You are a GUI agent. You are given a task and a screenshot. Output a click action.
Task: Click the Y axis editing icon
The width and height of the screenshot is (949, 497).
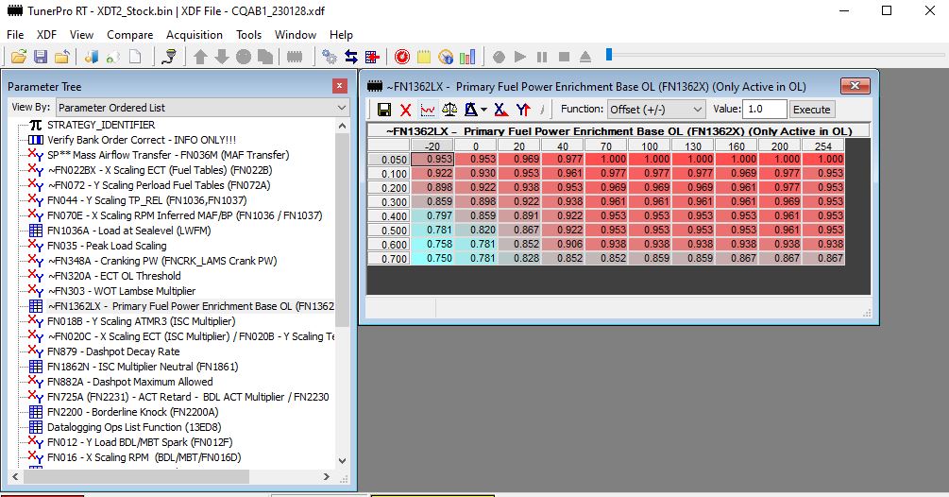point(522,110)
